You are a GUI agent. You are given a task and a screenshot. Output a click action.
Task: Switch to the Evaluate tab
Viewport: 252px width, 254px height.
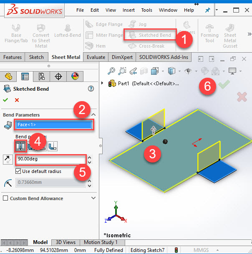(x=96, y=57)
